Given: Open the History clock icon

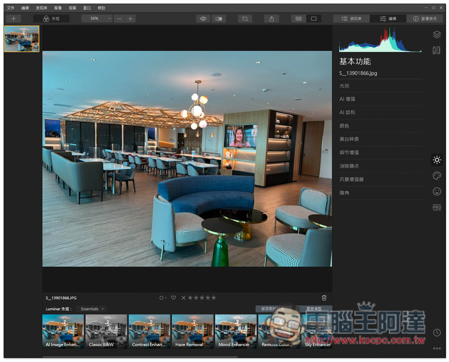Looking at the screenshot, I should (437, 332).
